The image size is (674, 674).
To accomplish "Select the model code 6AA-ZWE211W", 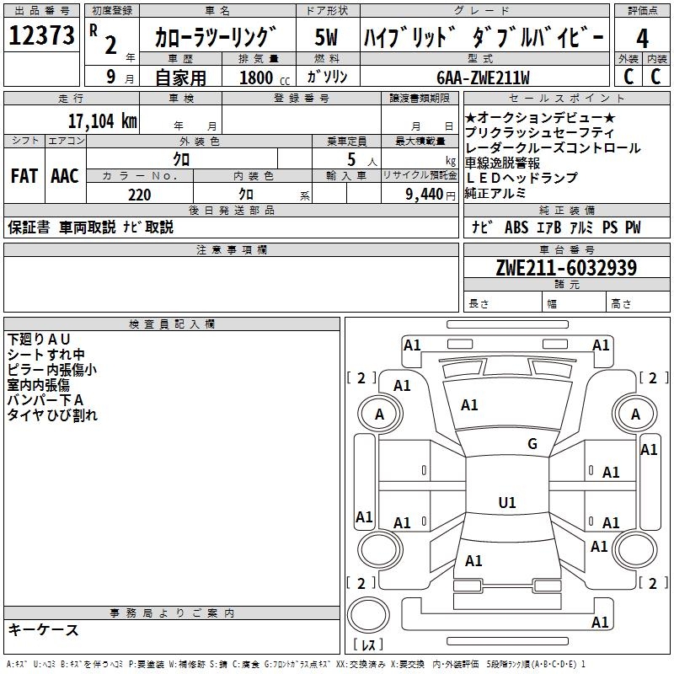I will coord(483,78).
